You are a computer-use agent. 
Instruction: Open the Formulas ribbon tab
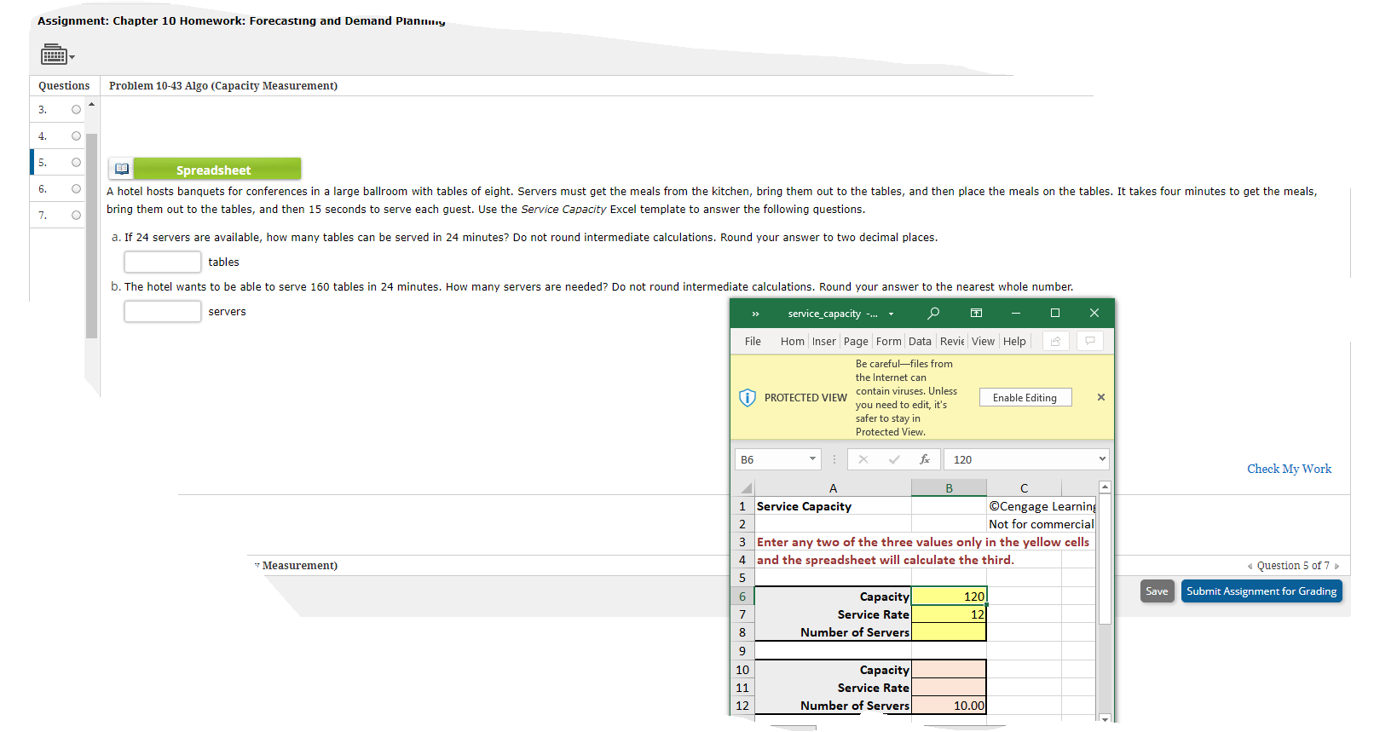[x=888, y=341]
